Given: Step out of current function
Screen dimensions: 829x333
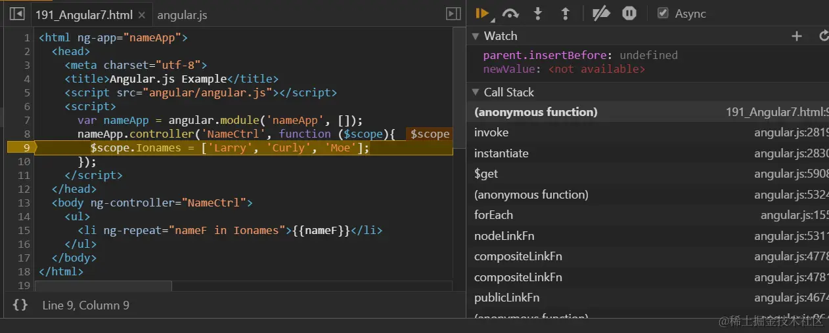Looking at the screenshot, I should [564, 14].
